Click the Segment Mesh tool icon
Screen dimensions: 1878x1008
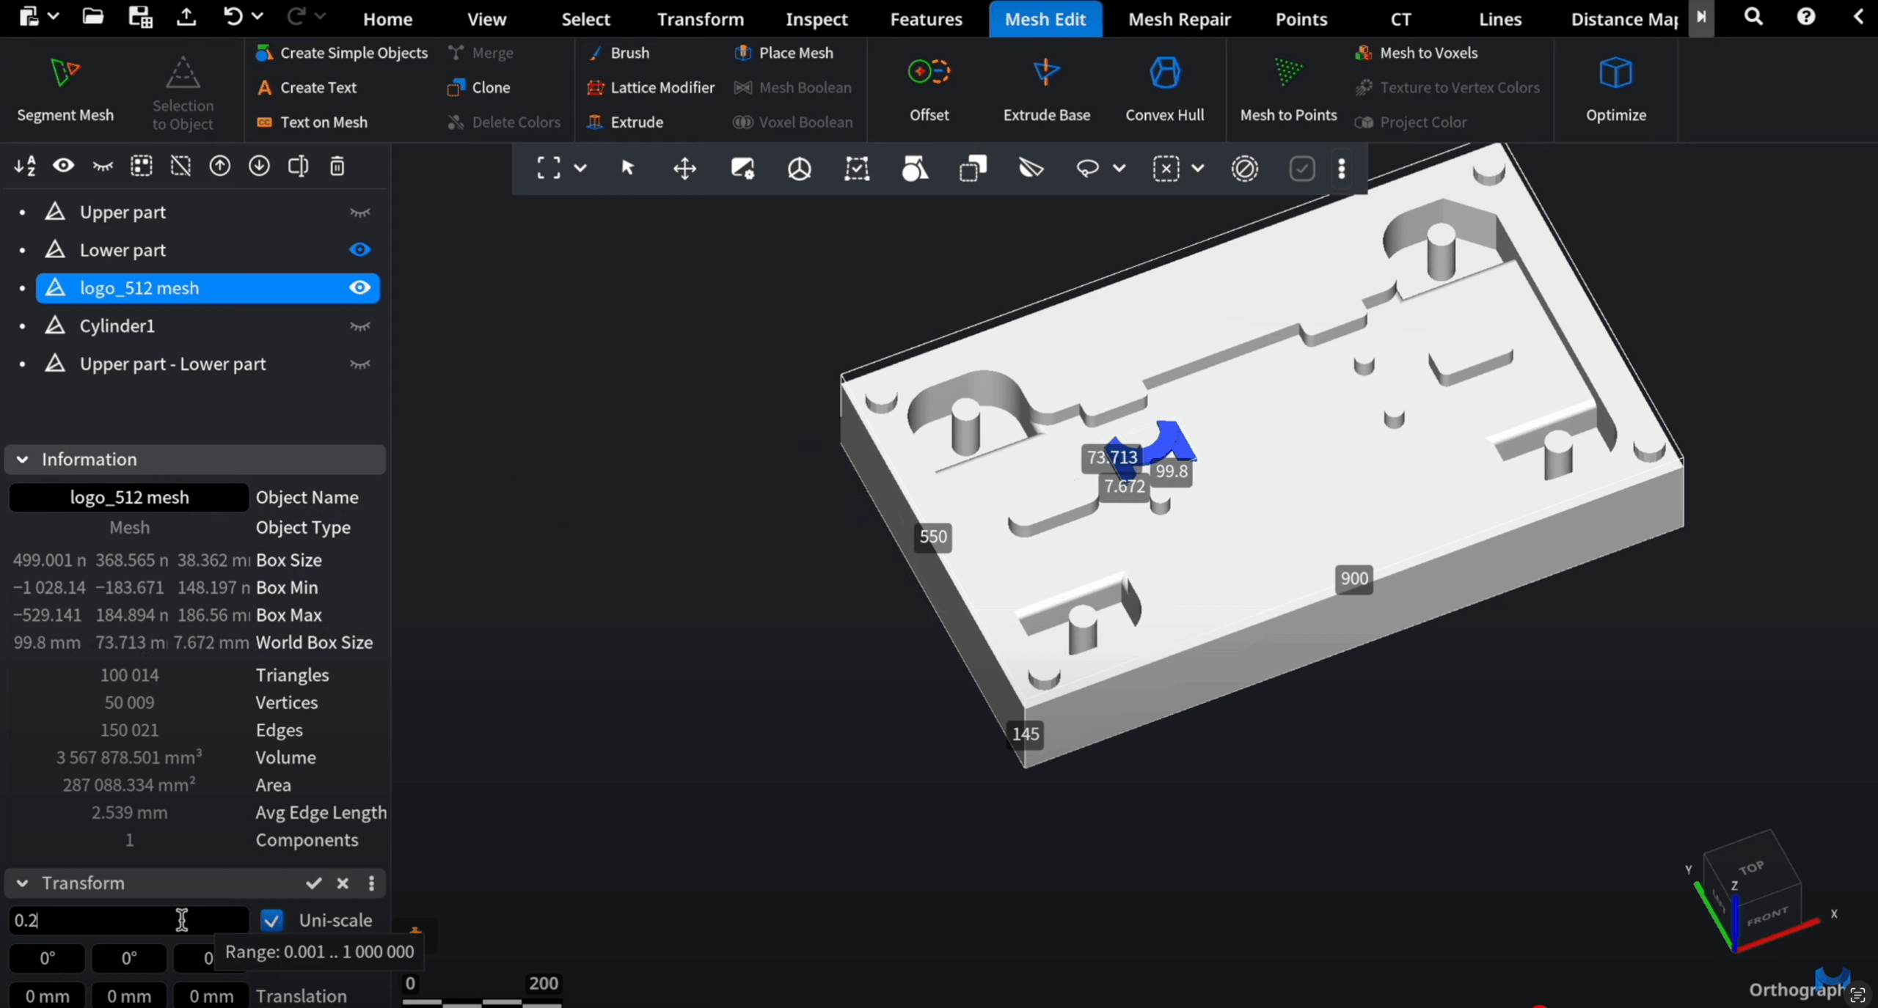65,73
